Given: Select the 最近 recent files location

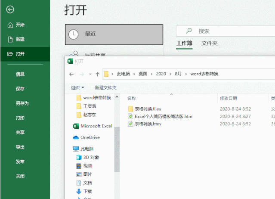Looking at the screenshot, I should coord(114,34).
